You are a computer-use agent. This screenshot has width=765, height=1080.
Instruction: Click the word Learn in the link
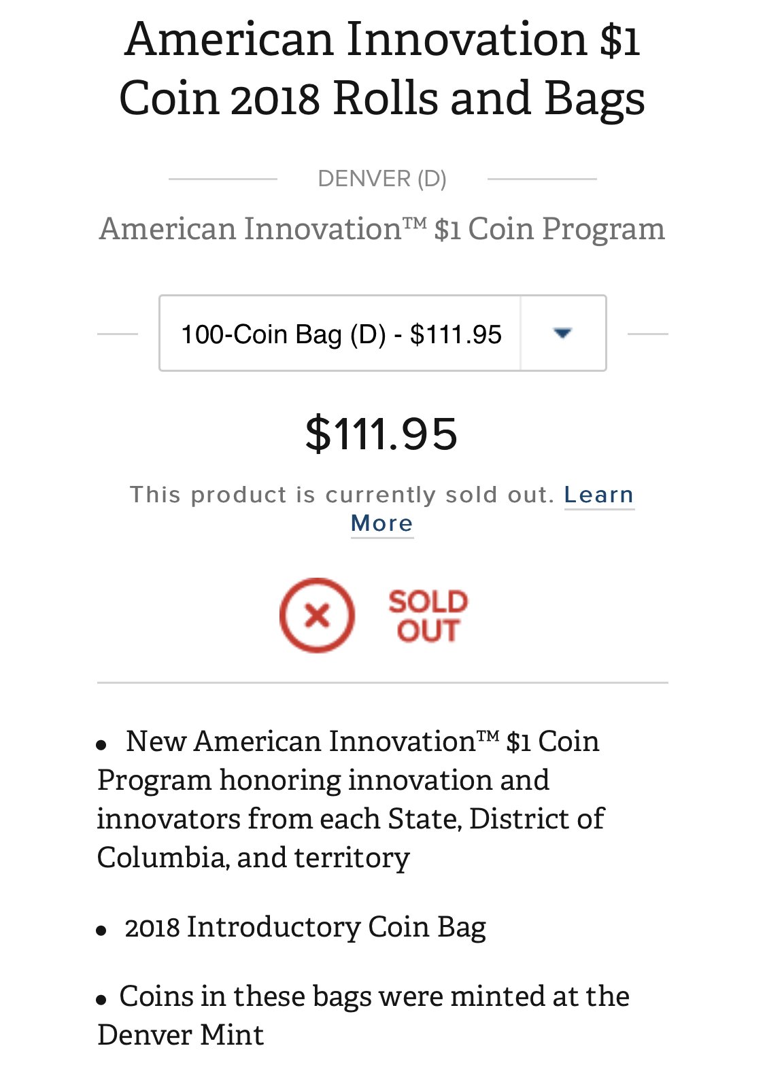[599, 495]
